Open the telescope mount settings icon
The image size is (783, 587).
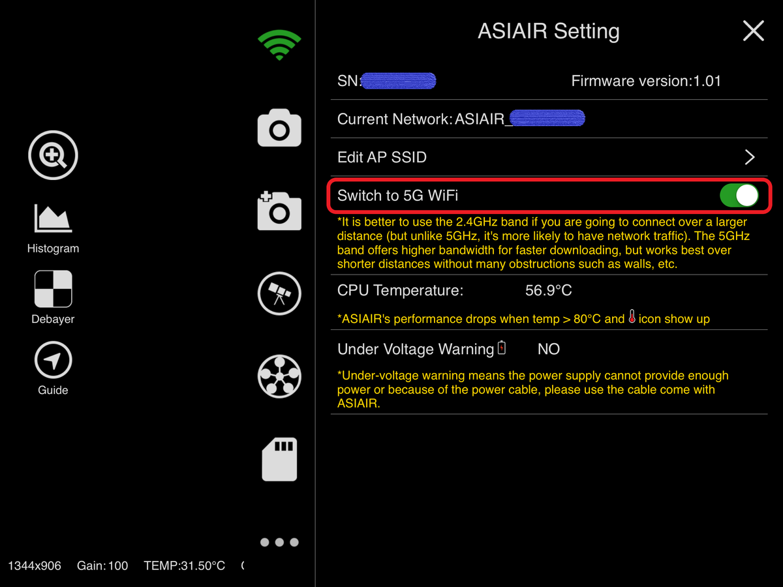pyautogui.click(x=279, y=293)
